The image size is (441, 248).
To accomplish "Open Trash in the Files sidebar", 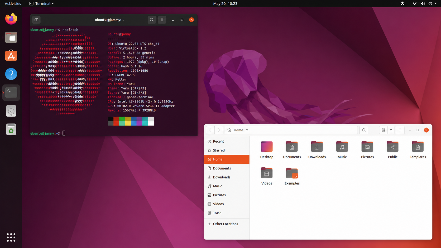I will [227, 213].
